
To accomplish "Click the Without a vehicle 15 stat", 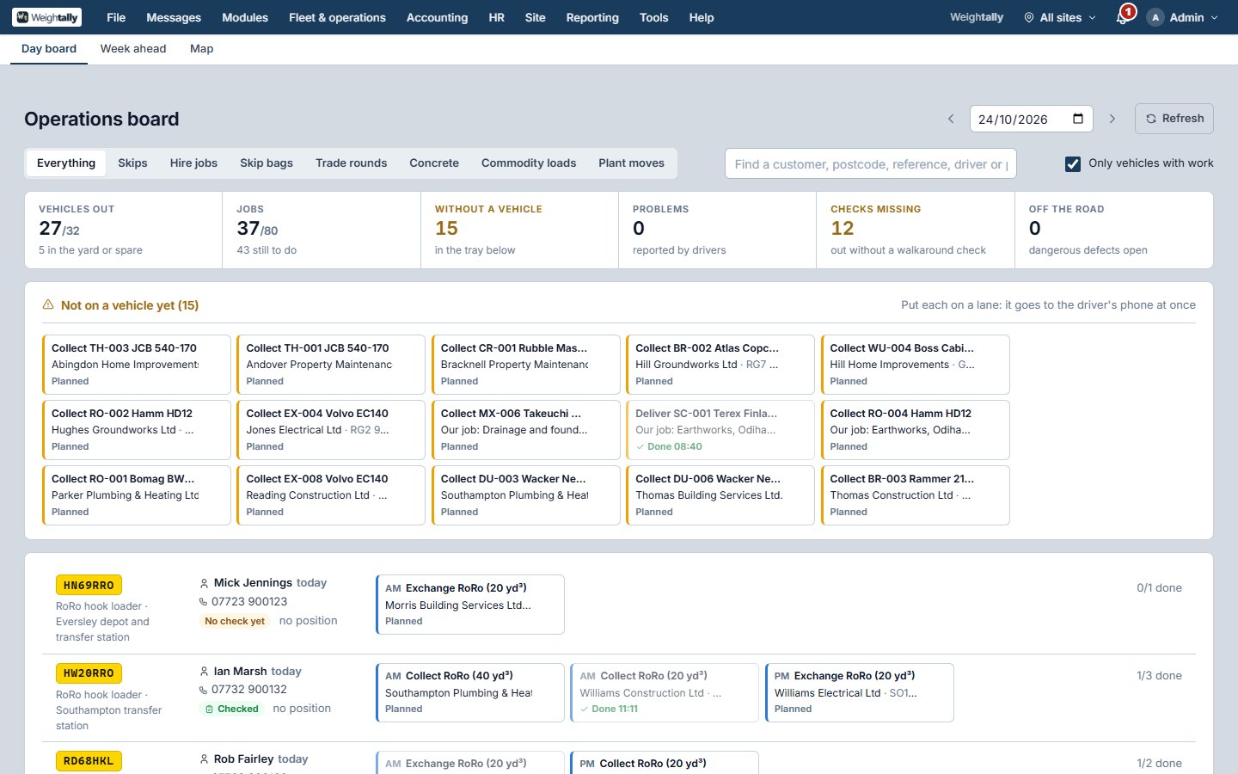I will [520, 230].
